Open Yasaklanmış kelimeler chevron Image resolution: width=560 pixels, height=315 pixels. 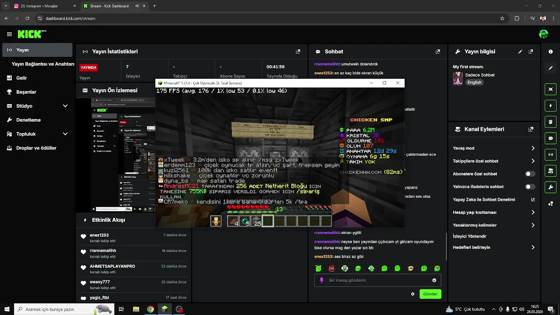(x=533, y=225)
